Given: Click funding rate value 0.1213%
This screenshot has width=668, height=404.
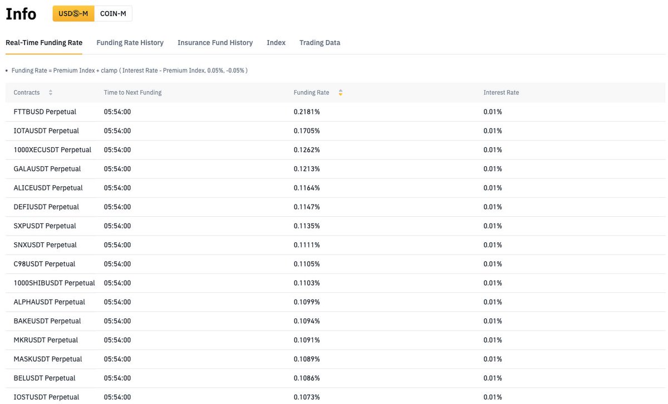Looking at the screenshot, I should [307, 169].
